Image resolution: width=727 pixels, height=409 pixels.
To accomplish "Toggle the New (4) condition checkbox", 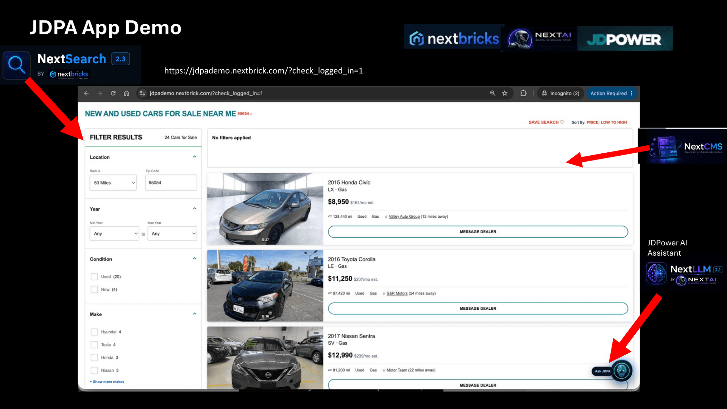I will pyautogui.click(x=94, y=290).
